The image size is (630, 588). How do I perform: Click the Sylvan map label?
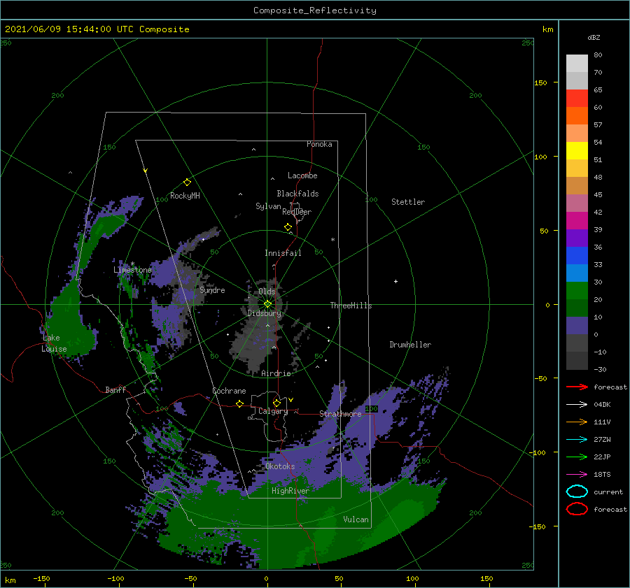coord(268,206)
